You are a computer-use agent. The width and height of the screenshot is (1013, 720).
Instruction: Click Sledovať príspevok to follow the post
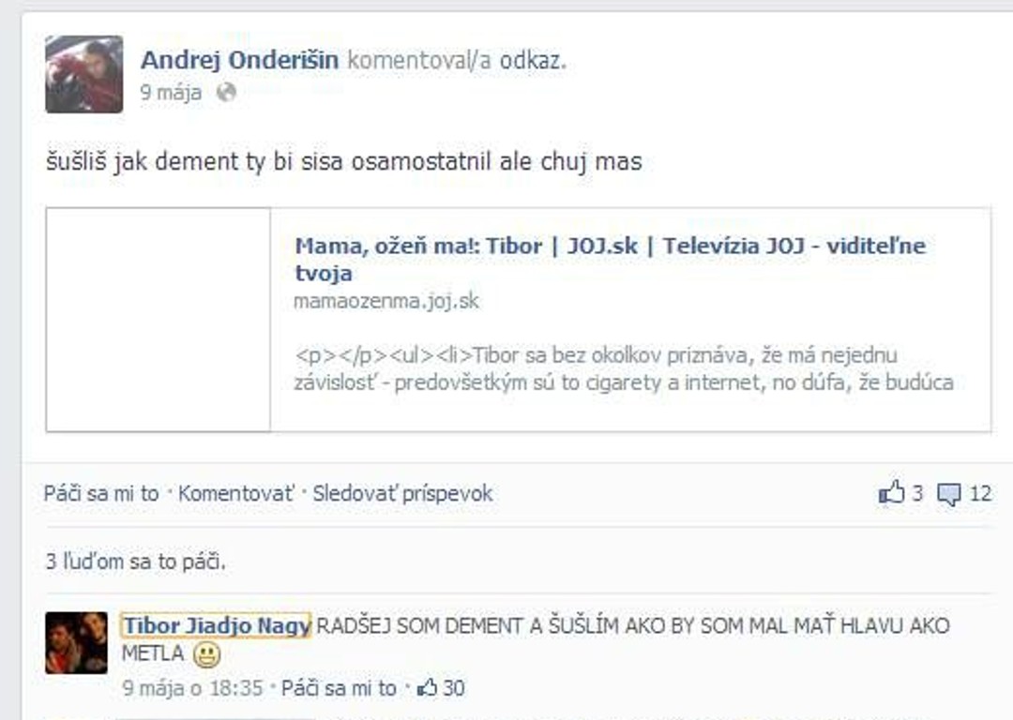[x=402, y=493]
